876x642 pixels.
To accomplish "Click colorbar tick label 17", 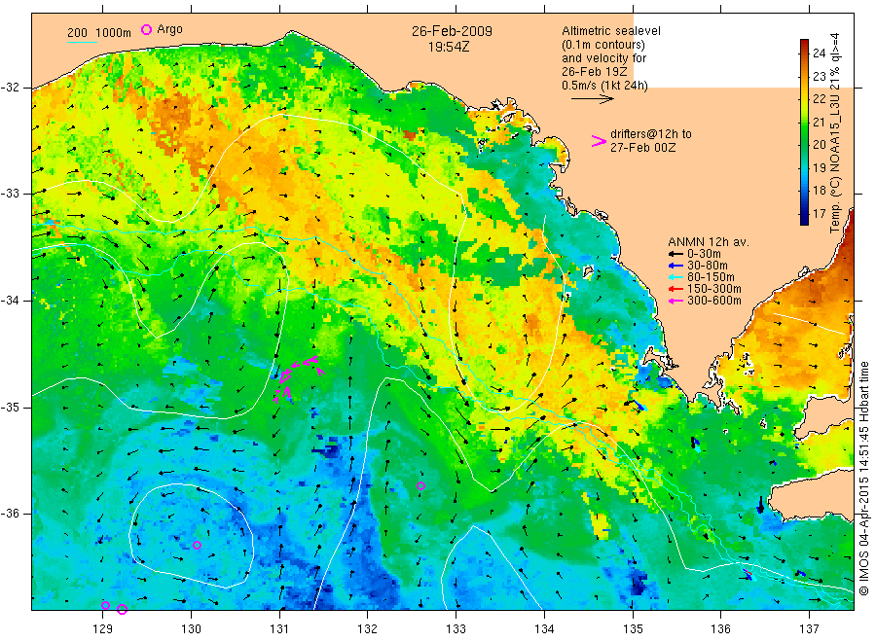I will [819, 213].
